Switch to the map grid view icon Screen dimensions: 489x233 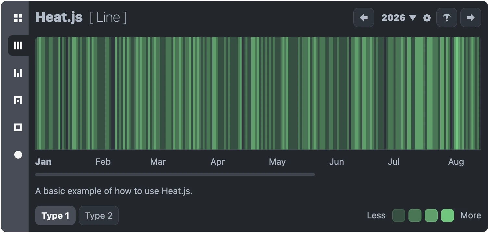pos(18,18)
